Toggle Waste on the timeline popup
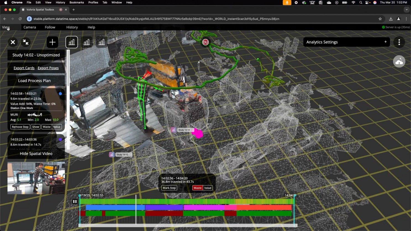This screenshot has height=231, width=411. (x=197, y=188)
